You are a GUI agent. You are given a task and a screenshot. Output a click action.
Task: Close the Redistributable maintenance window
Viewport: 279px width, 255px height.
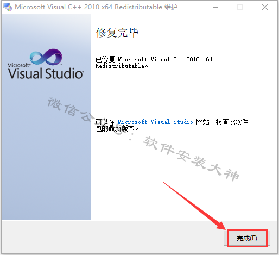[x=265, y=7]
